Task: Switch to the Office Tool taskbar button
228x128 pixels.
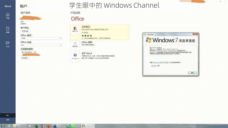Action: click(74, 126)
